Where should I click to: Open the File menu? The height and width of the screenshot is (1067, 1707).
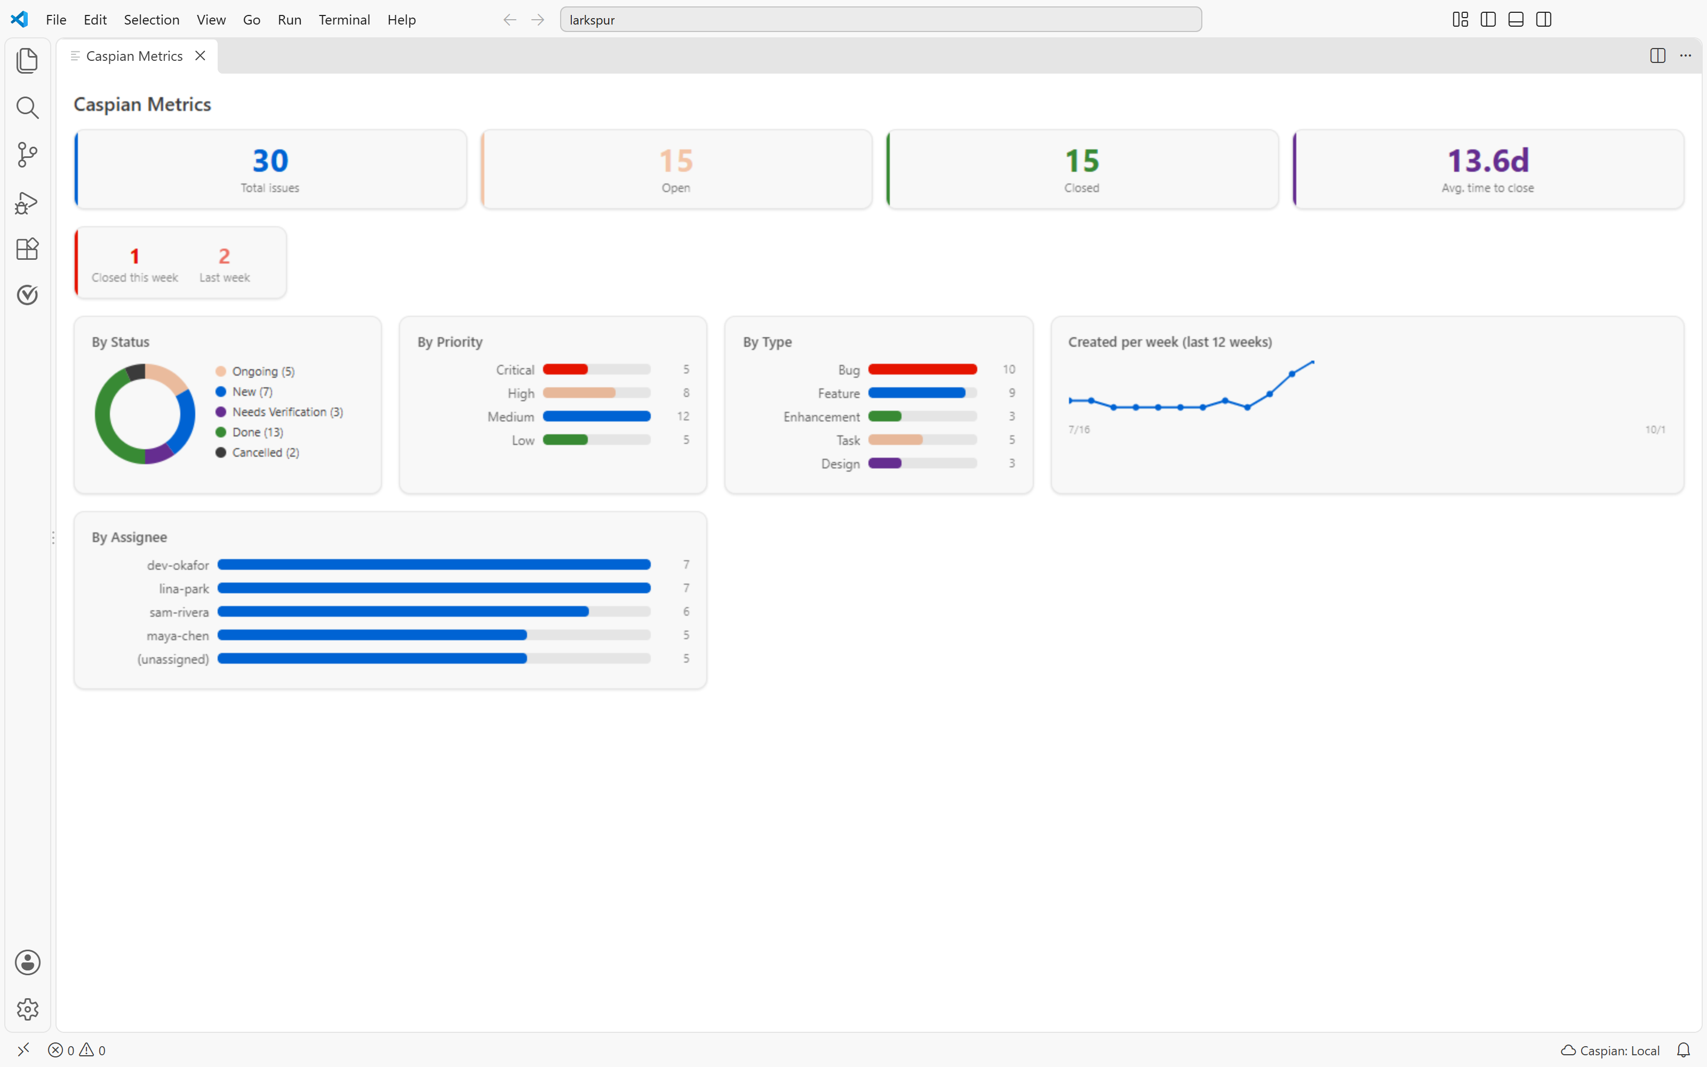55,20
